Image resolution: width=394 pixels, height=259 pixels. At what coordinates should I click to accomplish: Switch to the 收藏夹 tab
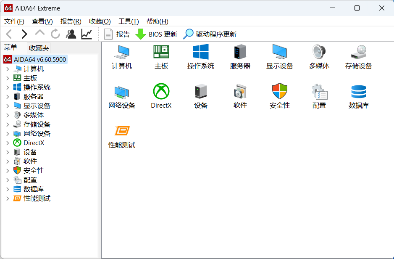(39, 48)
